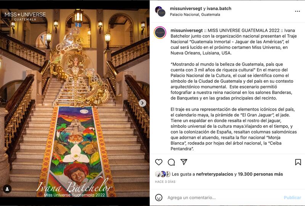Click the 'HACE 3 DÍAS' timestamp
This screenshot has width=305, height=206.
(x=165, y=182)
